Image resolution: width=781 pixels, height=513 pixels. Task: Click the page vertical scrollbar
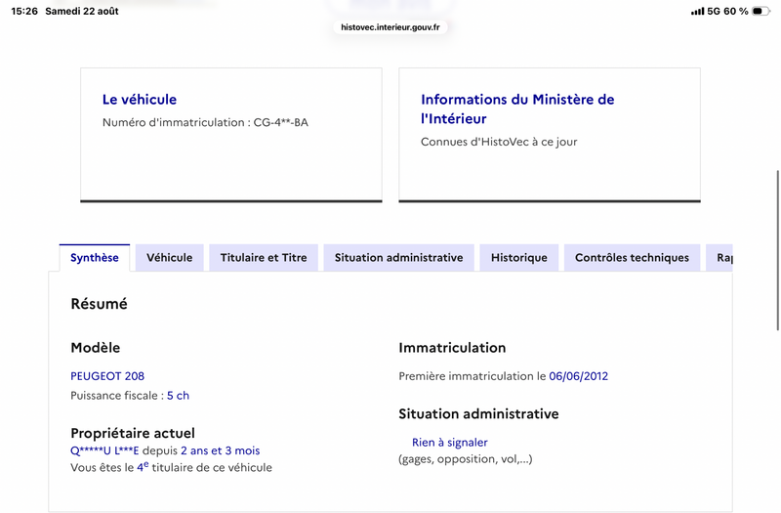777,250
